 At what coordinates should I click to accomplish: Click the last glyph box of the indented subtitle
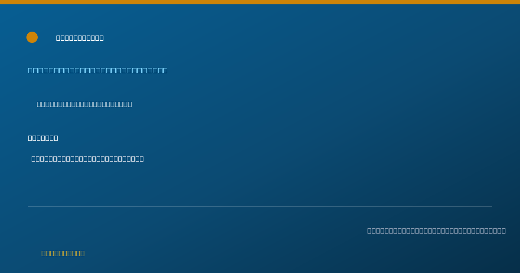130,104
